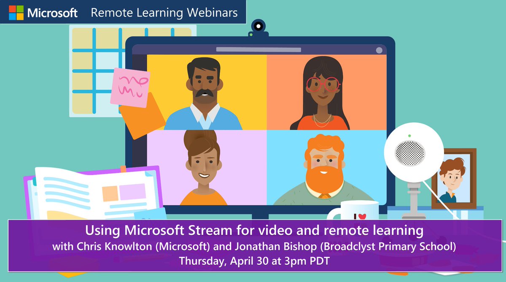Click the 'Remote Learning Webinars' heading text
The width and height of the screenshot is (506, 282).
[164, 13]
